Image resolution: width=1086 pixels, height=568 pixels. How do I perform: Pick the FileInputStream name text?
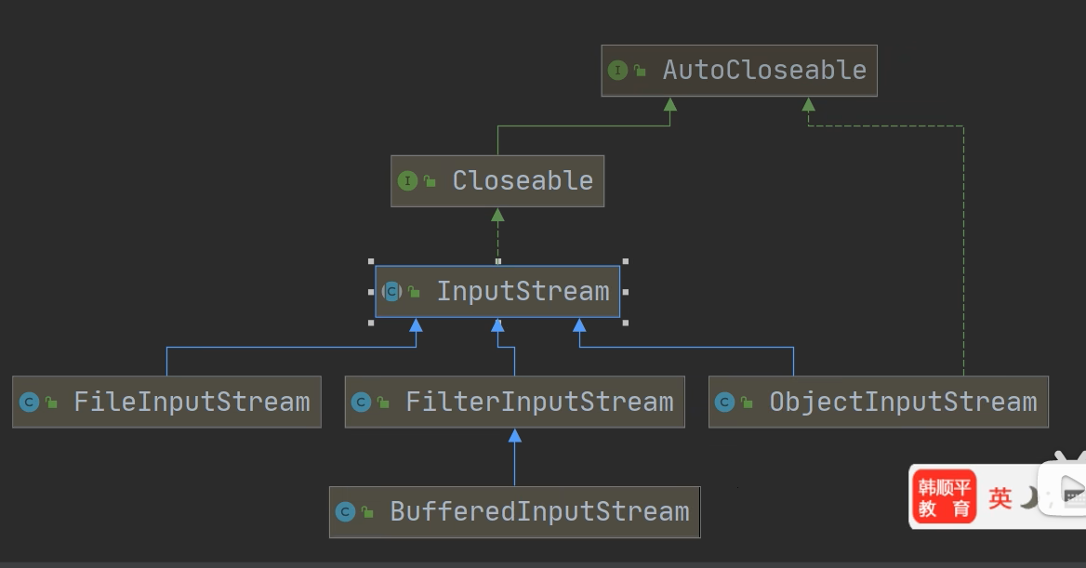(192, 403)
